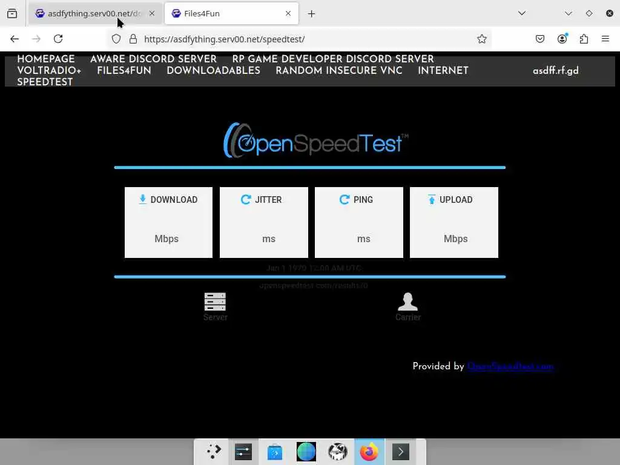The height and width of the screenshot is (465, 620).
Task: Open INTERNET SPEEDTEST nav item
Action: pyautogui.click(x=443, y=70)
